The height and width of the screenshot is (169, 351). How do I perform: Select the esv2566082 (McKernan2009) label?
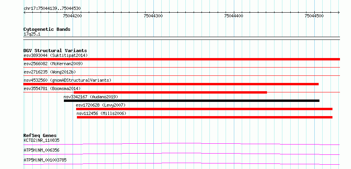click(x=53, y=64)
